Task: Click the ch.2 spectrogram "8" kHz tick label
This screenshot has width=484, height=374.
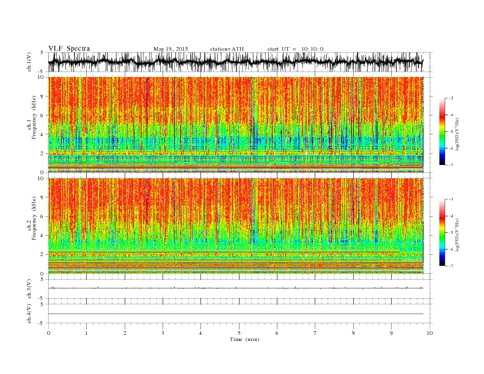Action: [x=43, y=197]
